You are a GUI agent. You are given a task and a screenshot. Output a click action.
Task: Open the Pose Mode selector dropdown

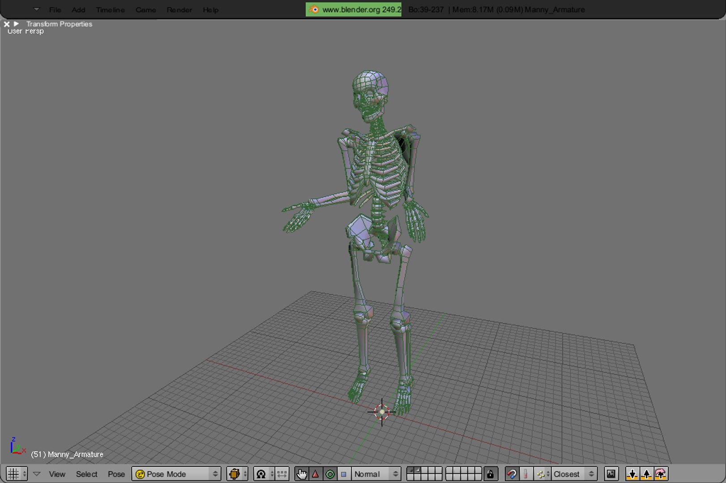coord(176,474)
